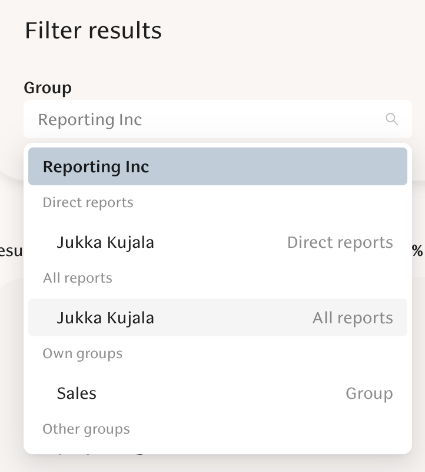Focus the Group search input field
This screenshot has height=472, width=425.
pyautogui.click(x=206, y=119)
